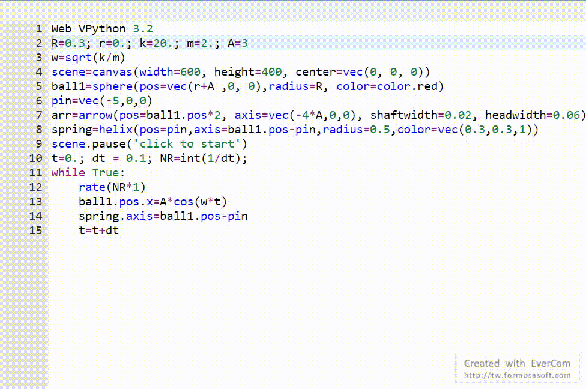
Task: Place cursor on 'R=0.3' in line 2
Action: tap(68, 43)
